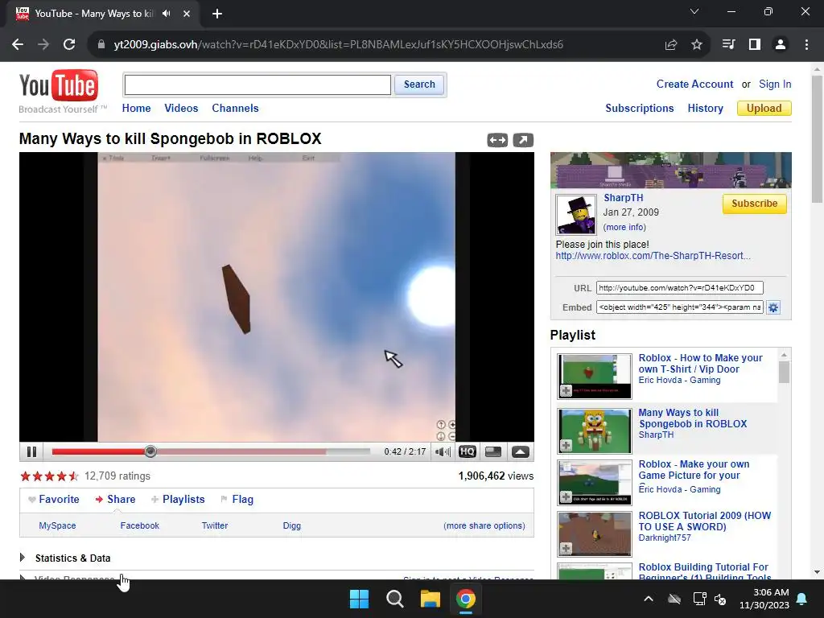Open the Chrome profile icon
This screenshot has width=824, height=618.
click(781, 45)
